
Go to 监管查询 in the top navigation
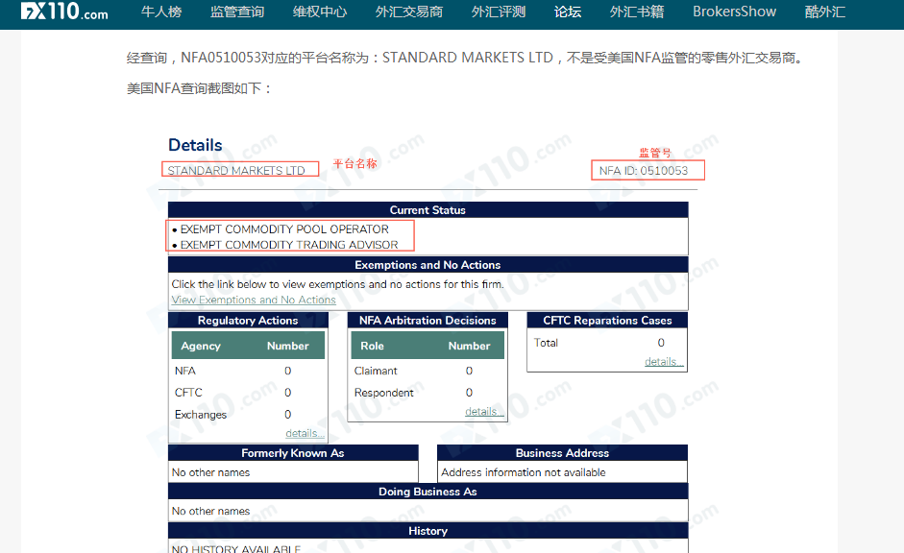[237, 12]
